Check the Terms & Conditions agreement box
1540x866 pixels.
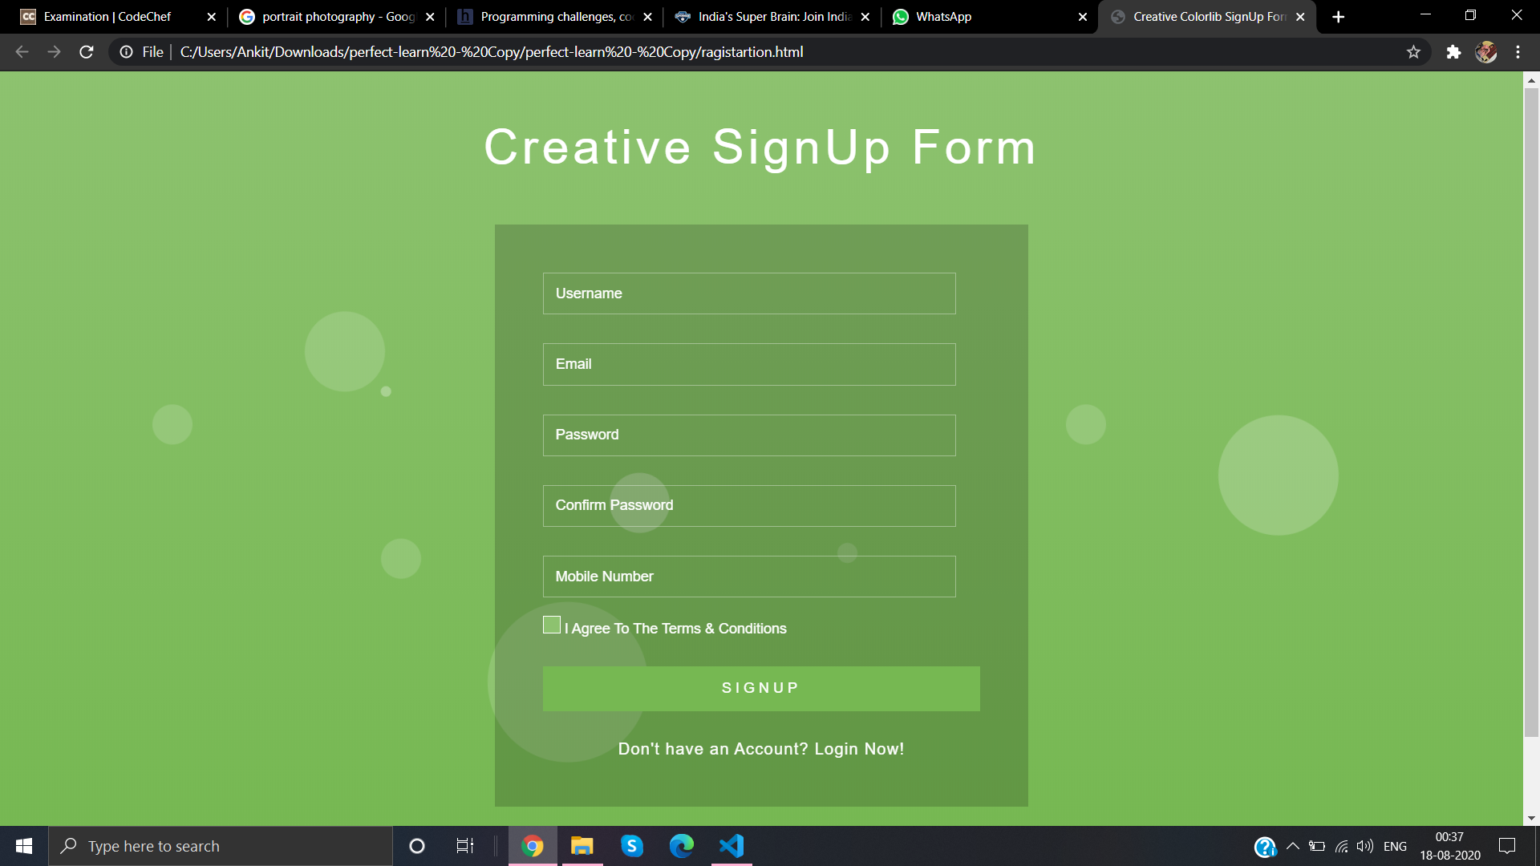[552, 625]
